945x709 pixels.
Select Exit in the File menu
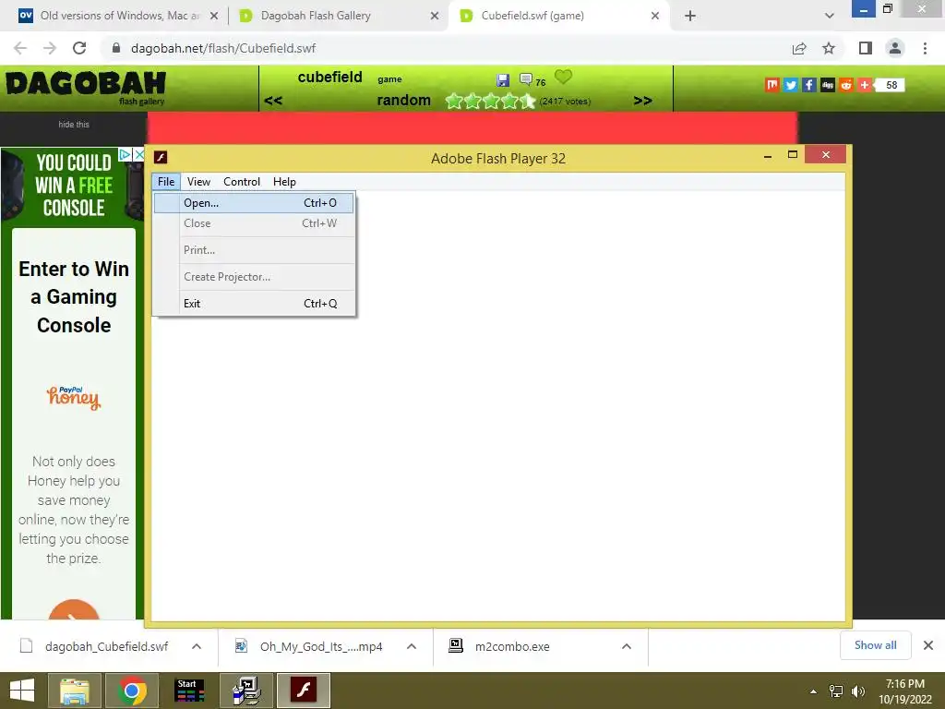pyautogui.click(x=254, y=303)
